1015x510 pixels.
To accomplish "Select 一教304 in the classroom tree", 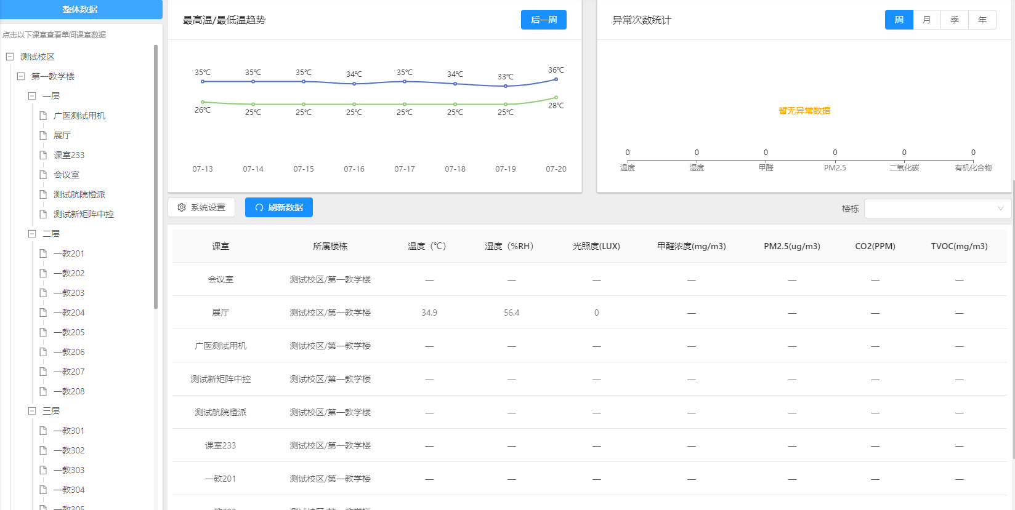I will click(x=69, y=490).
